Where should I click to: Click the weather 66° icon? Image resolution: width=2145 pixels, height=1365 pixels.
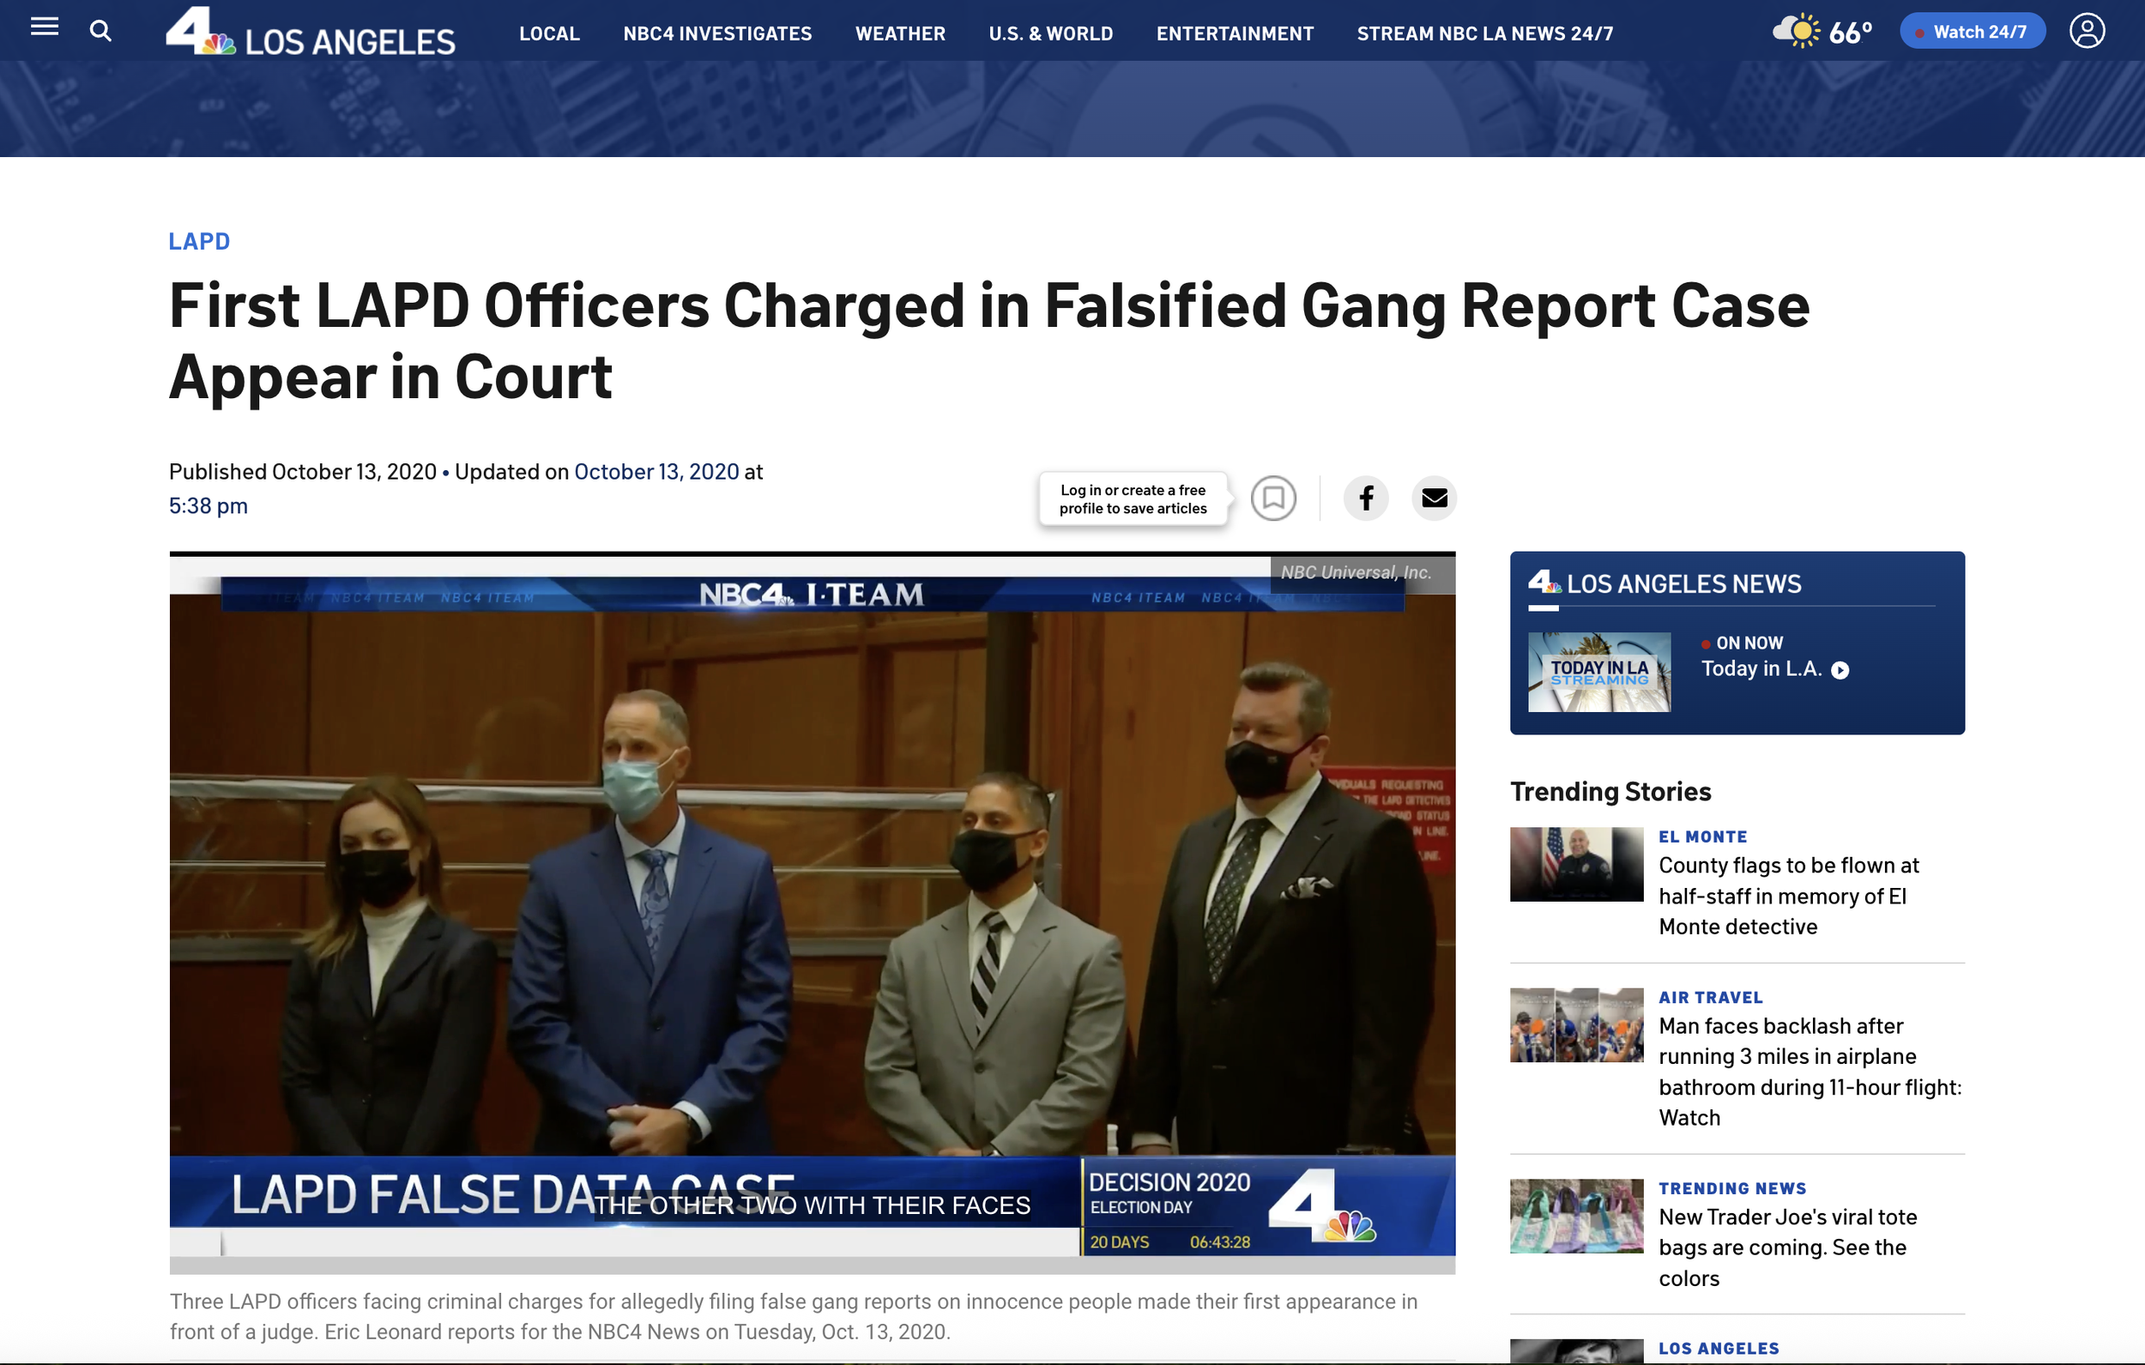pyautogui.click(x=1822, y=31)
